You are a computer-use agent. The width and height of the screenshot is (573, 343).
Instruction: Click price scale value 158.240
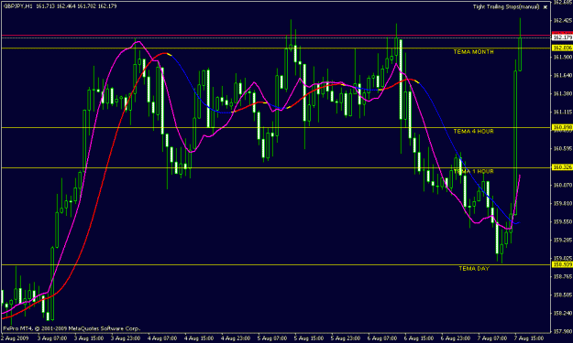pyautogui.click(x=563, y=313)
